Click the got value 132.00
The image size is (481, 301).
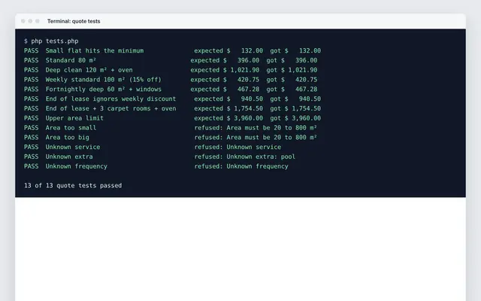tap(310, 50)
